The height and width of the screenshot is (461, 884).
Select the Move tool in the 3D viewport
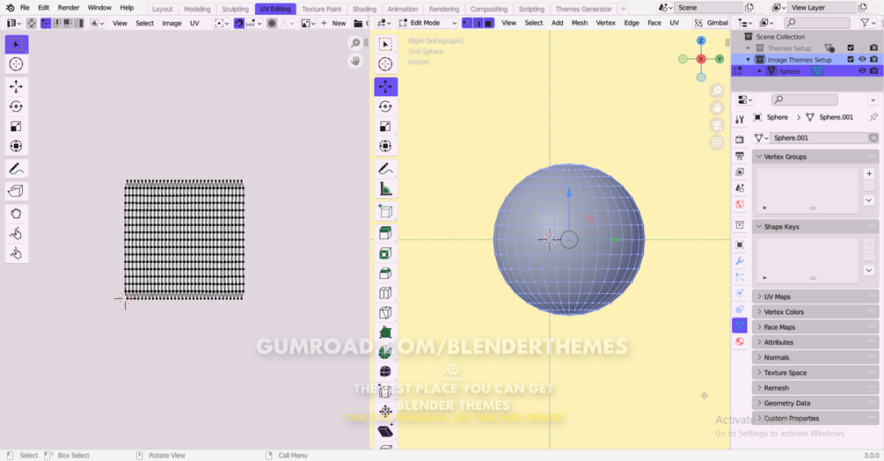tap(385, 87)
